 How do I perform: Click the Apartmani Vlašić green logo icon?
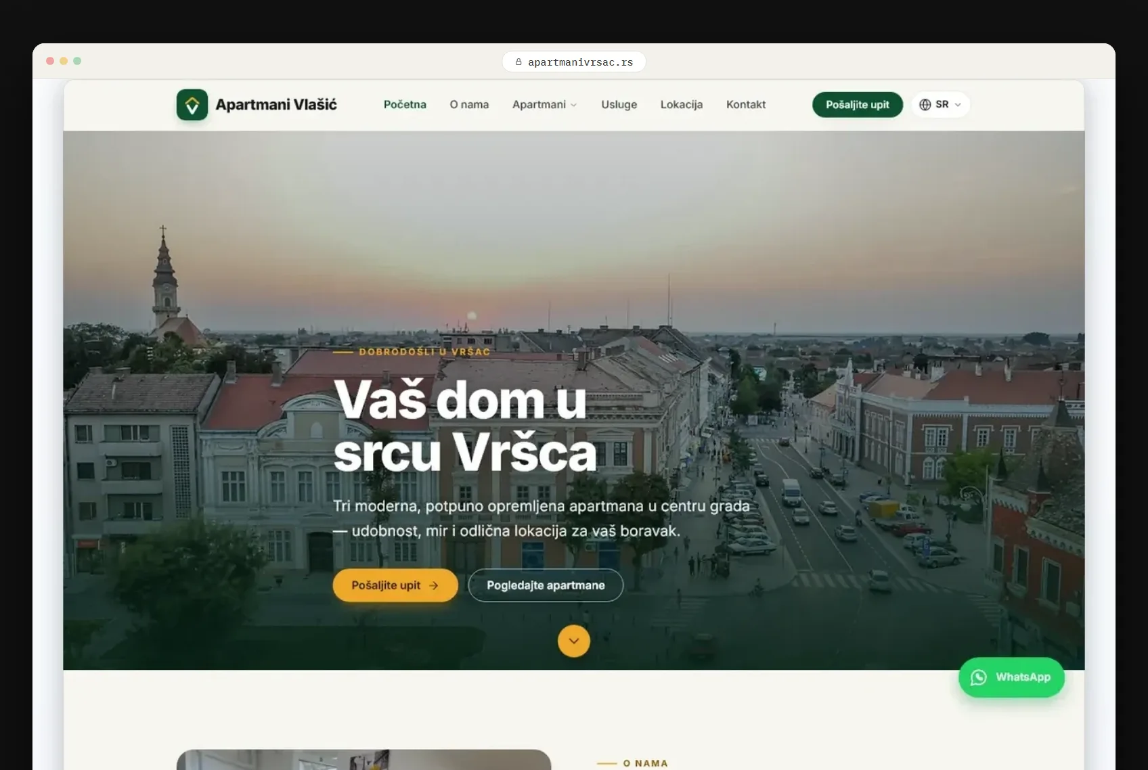click(192, 105)
